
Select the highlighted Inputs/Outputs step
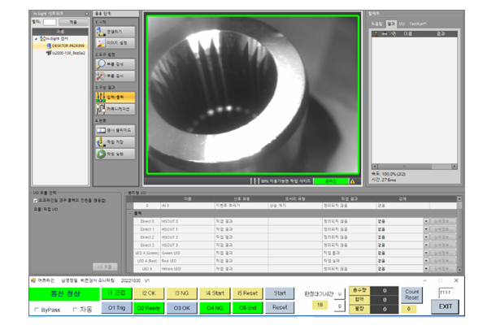(x=115, y=98)
